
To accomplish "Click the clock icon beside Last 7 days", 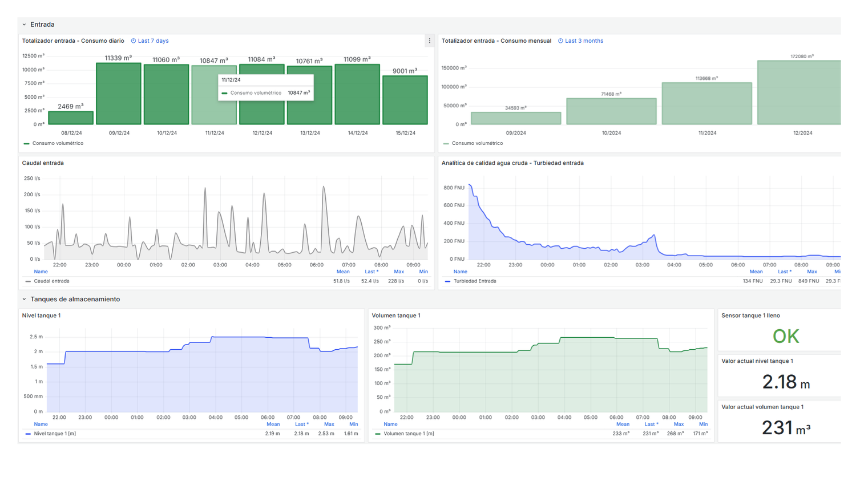I will click(x=134, y=41).
